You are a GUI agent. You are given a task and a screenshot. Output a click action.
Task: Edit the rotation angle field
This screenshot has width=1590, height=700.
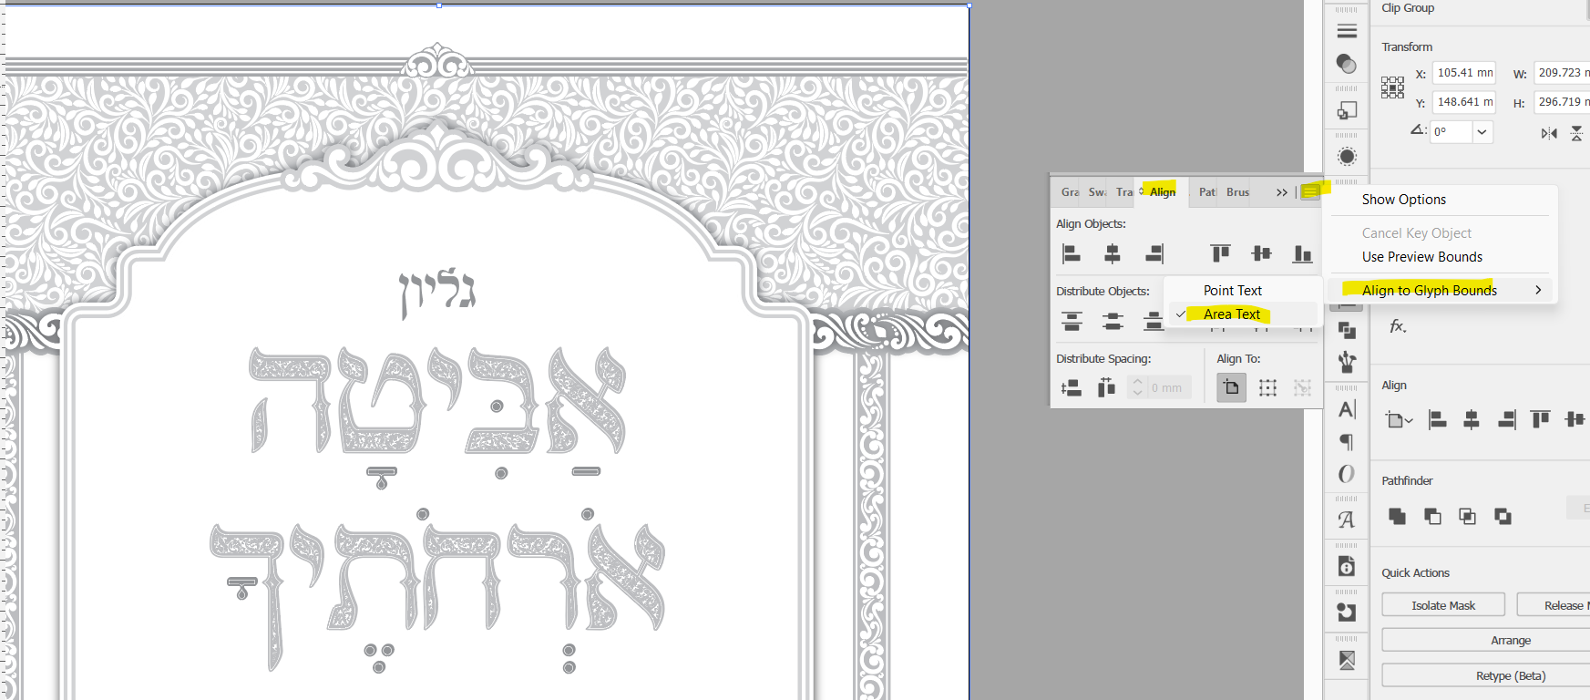1452,132
